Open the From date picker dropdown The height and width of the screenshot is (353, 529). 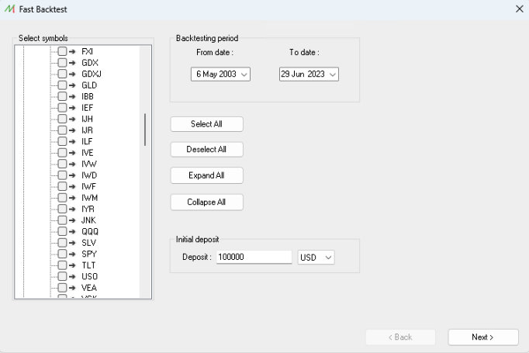coord(244,74)
